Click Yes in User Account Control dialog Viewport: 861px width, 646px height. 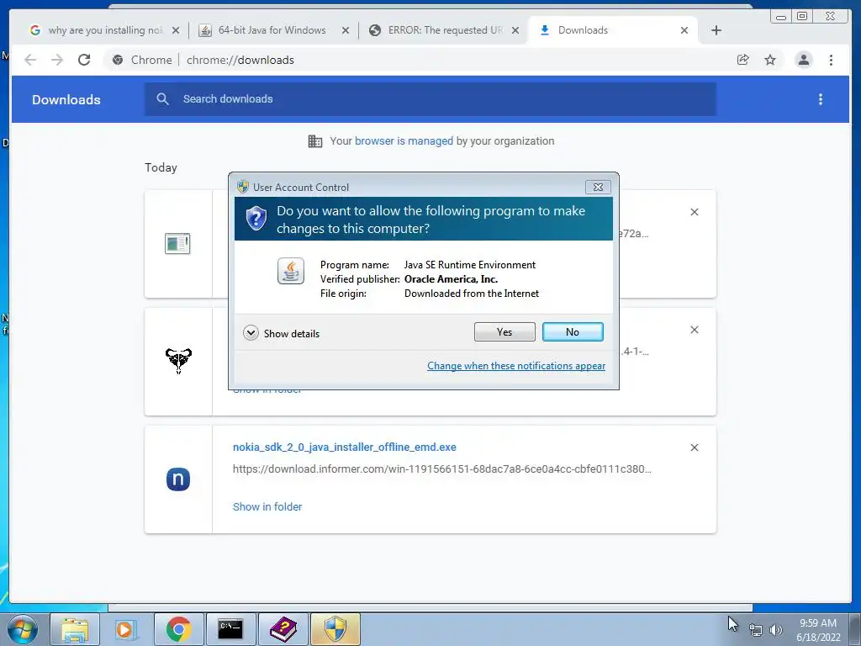point(504,331)
